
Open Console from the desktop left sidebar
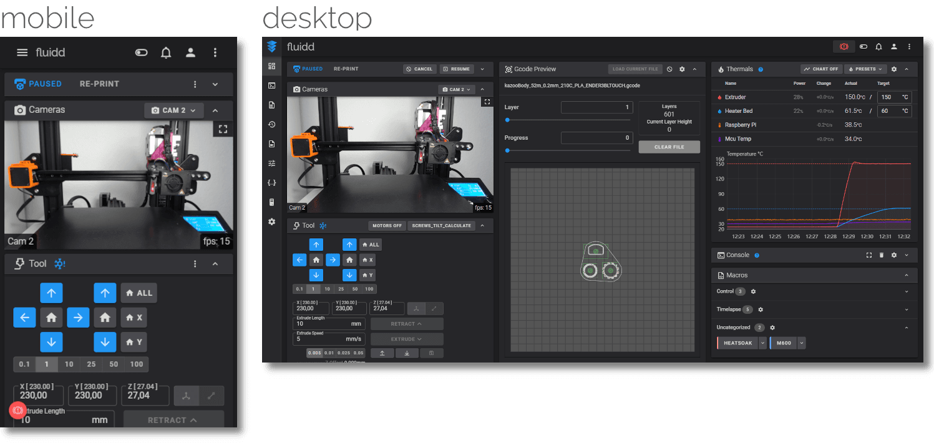[x=271, y=85]
